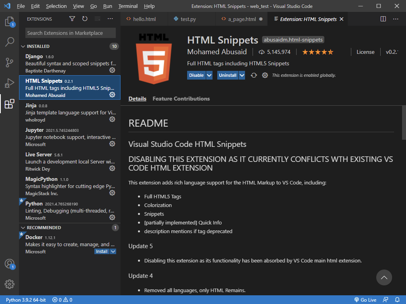Split the editor to the right
This screenshot has width=406, height=304.
click(x=383, y=19)
